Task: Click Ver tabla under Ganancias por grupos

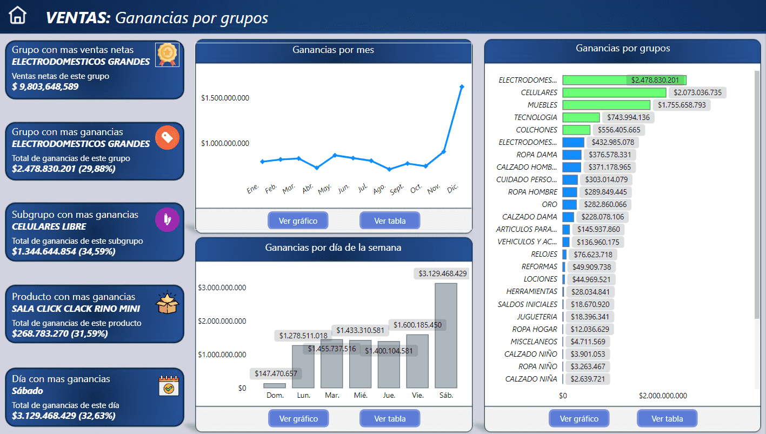Action: click(667, 418)
